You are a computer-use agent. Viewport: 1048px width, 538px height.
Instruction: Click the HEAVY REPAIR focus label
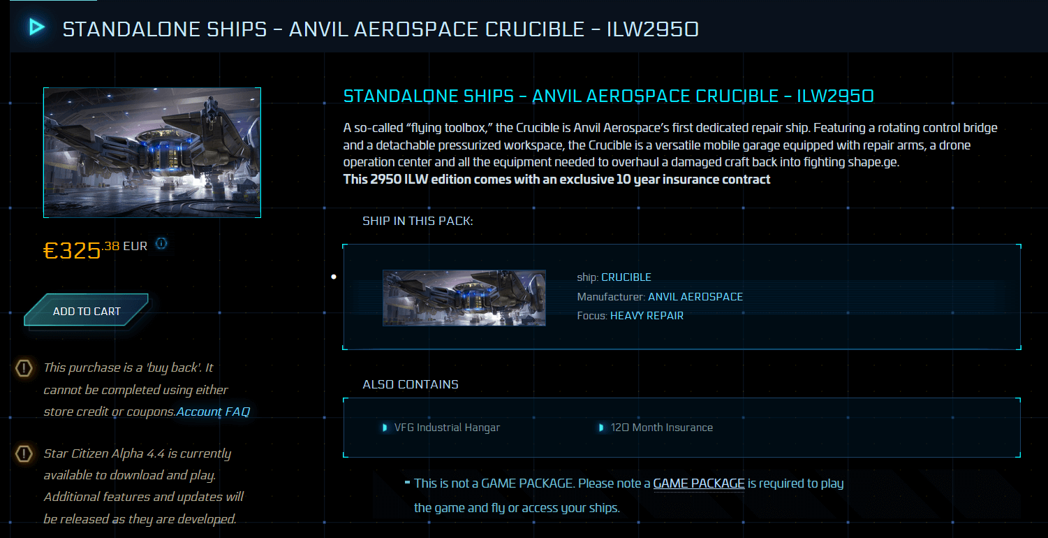(647, 316)
